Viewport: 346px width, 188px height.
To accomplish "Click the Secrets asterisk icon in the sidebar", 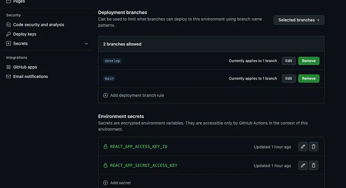I will 8,43.
